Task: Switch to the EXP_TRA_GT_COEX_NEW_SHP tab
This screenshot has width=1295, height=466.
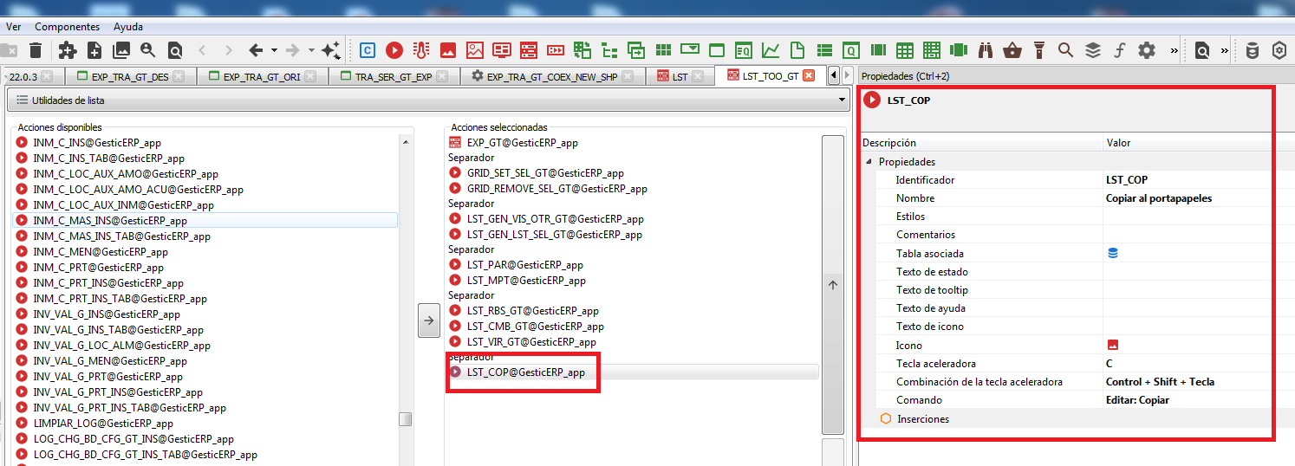Action: point(553,76)
